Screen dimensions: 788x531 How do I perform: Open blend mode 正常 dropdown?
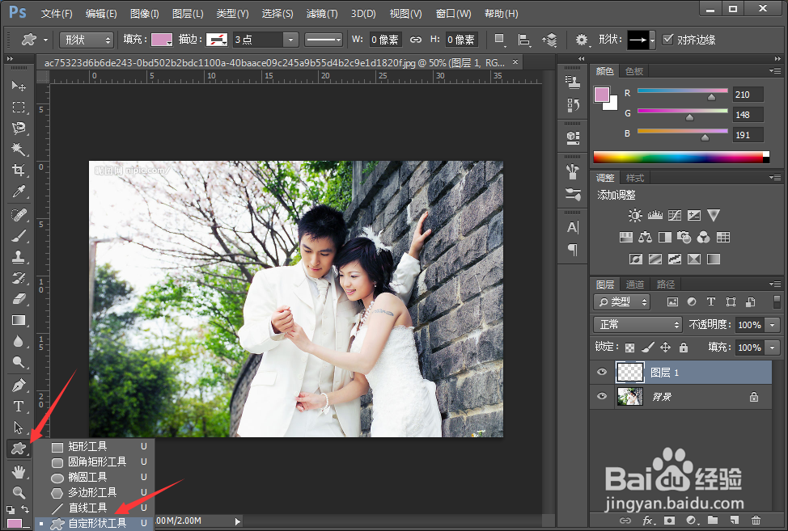(638, 325)
